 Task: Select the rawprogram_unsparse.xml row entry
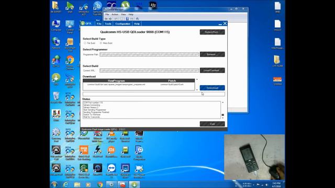point(116,85)
